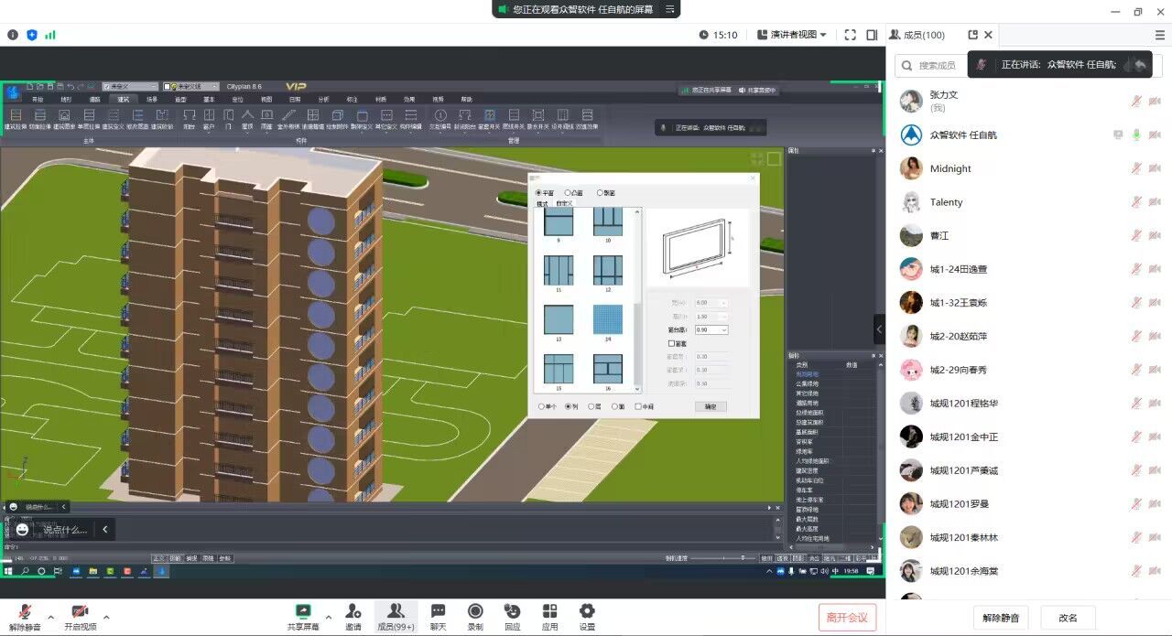Image resolution: width=1172 pixels, height=636 pixels.
Task: Click the 确定 button in window dialog
Action: [x=711, y=406]
